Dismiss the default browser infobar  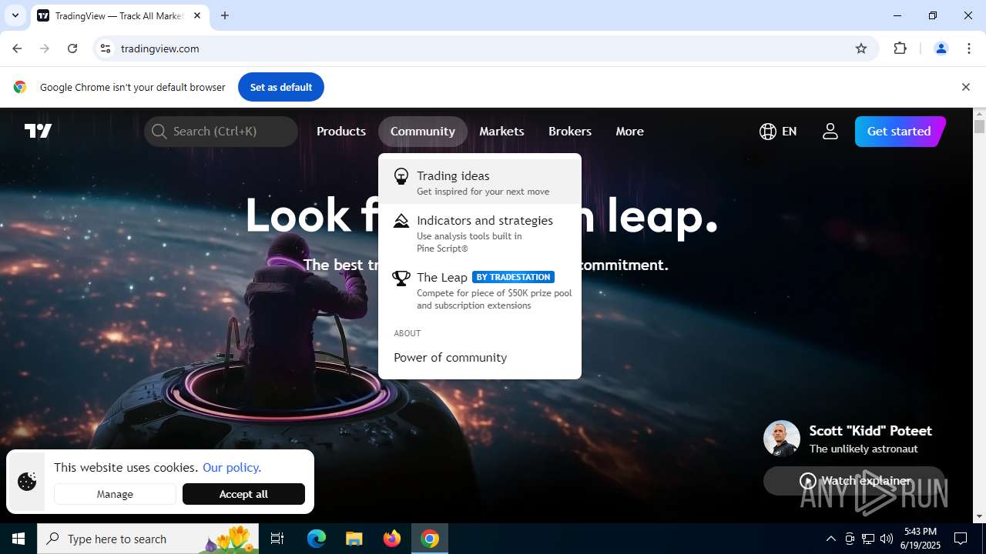[x=965, y=87]
